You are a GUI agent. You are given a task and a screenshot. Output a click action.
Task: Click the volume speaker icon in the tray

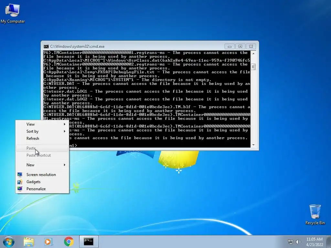[298, 242]
